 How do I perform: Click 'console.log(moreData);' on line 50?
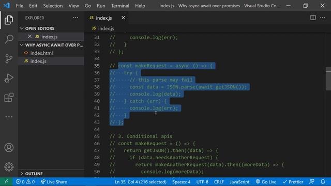(172, 172)
